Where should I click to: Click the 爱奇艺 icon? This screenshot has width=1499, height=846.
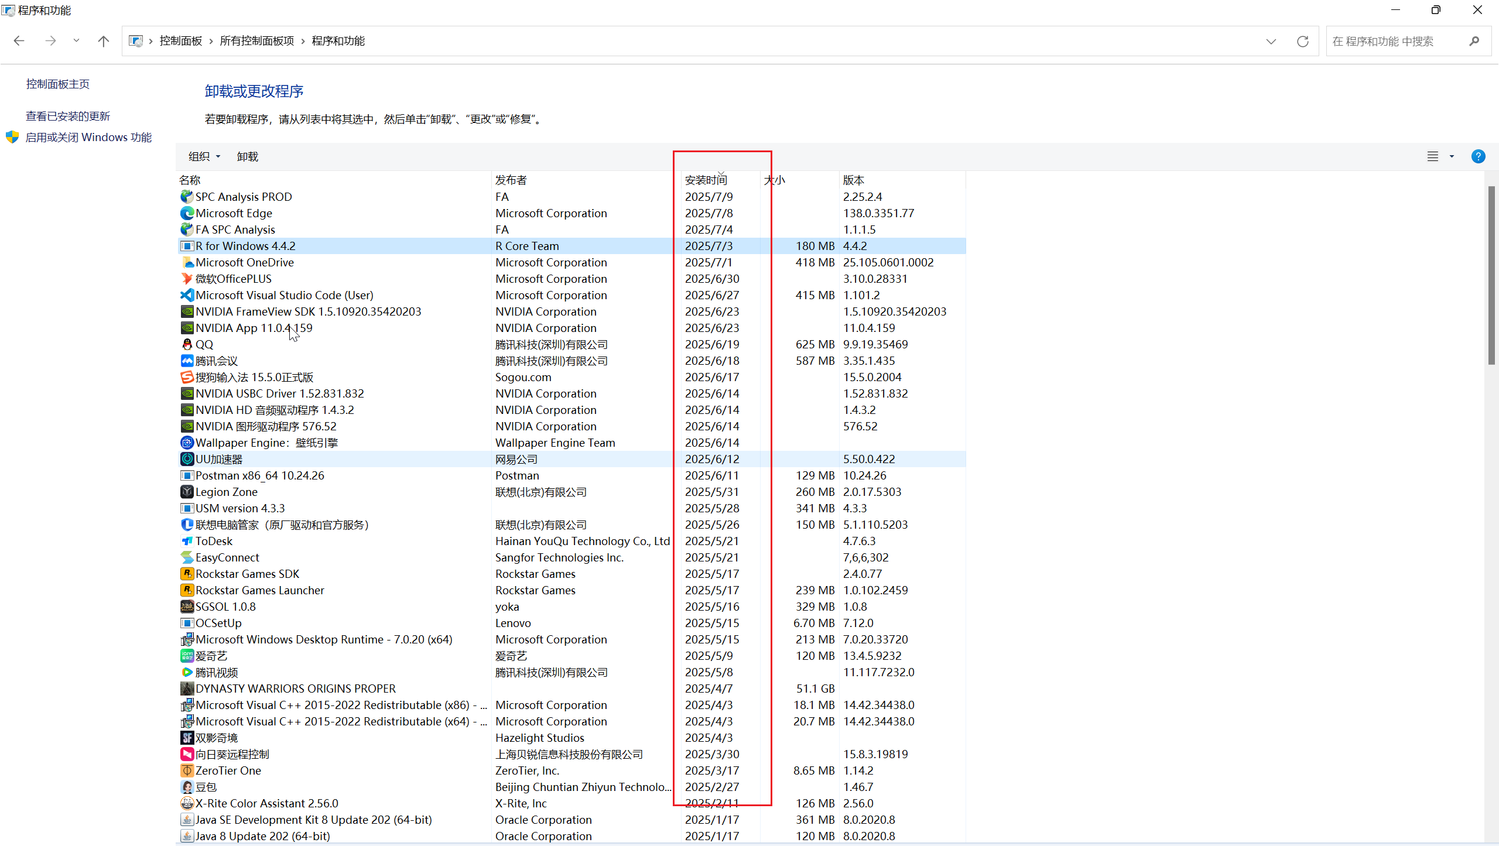point(187,656)
